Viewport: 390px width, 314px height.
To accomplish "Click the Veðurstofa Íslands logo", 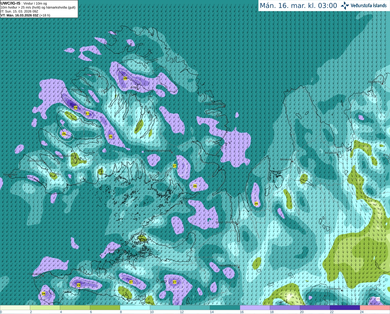I will (x=363, y=5).
